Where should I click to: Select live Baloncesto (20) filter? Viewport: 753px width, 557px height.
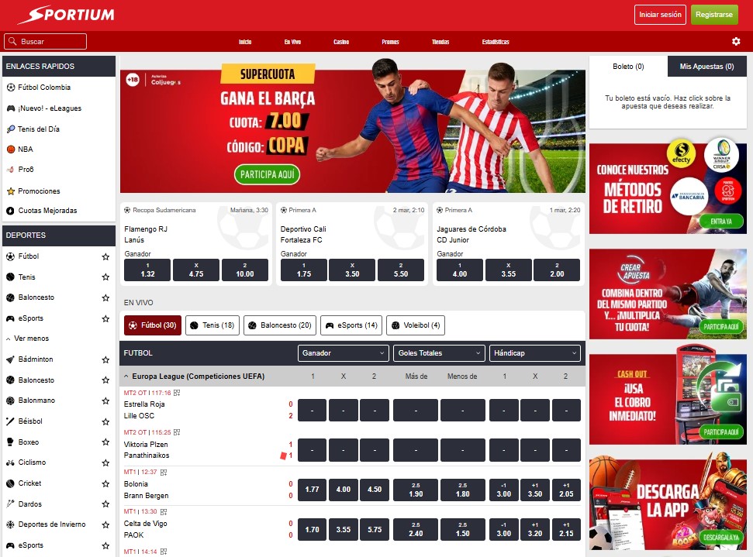(x=280, y=325)
